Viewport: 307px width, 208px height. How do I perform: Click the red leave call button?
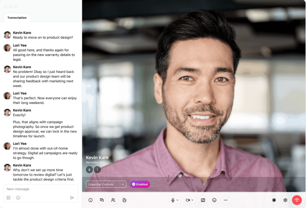click(297, 200)
